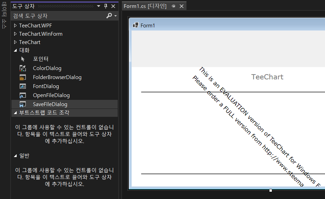The image size is (325, 199).
Task: Close the 도구 상자 panel
Action: (x=113, y=6)
